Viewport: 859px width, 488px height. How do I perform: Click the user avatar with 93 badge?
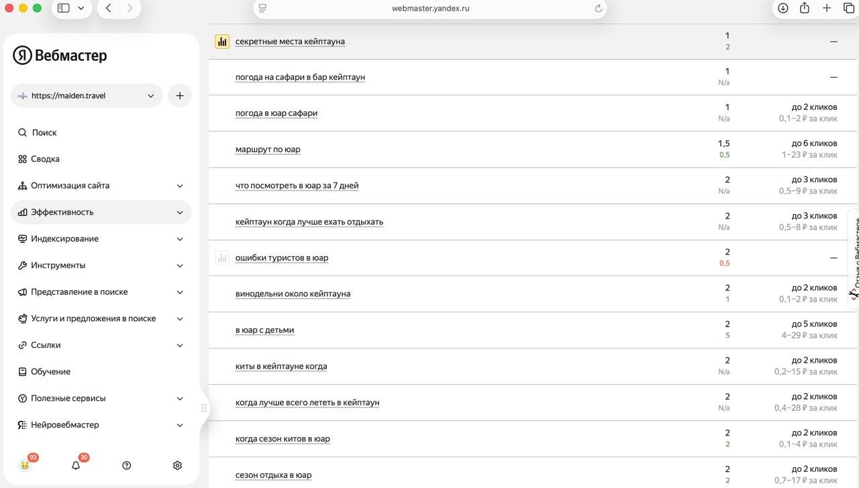[x=25, y=465]
